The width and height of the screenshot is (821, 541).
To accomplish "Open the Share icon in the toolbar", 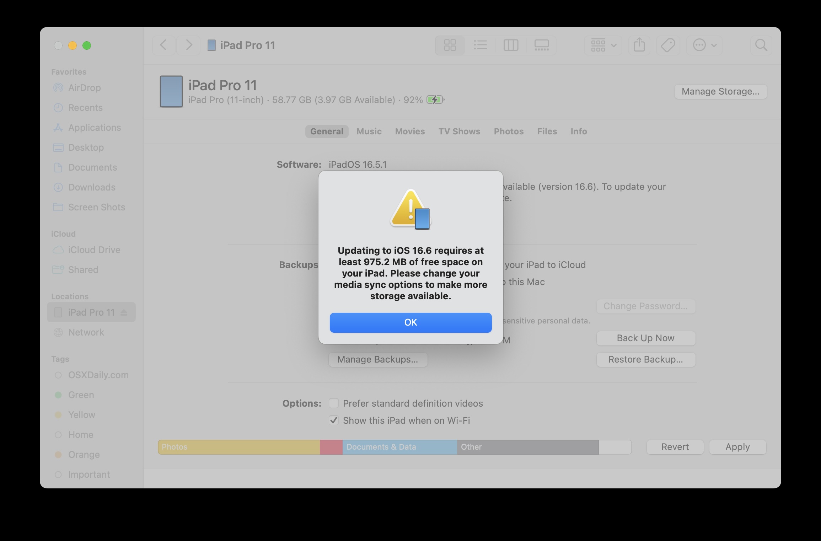I will pos(639,45).
